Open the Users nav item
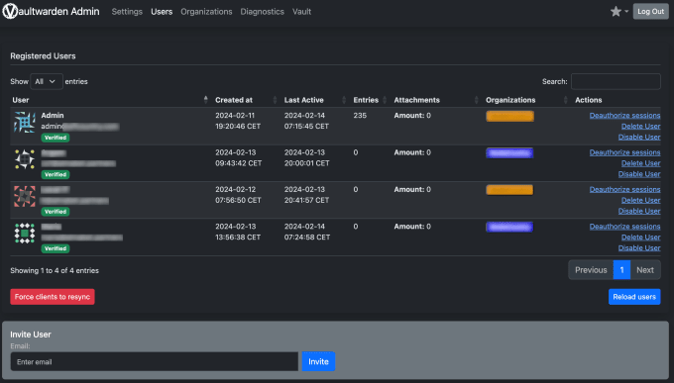674x383 pixels. (x=162, y=12)
